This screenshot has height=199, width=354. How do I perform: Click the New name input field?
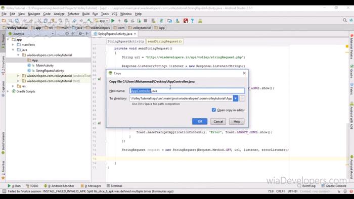tap(187, 91)
